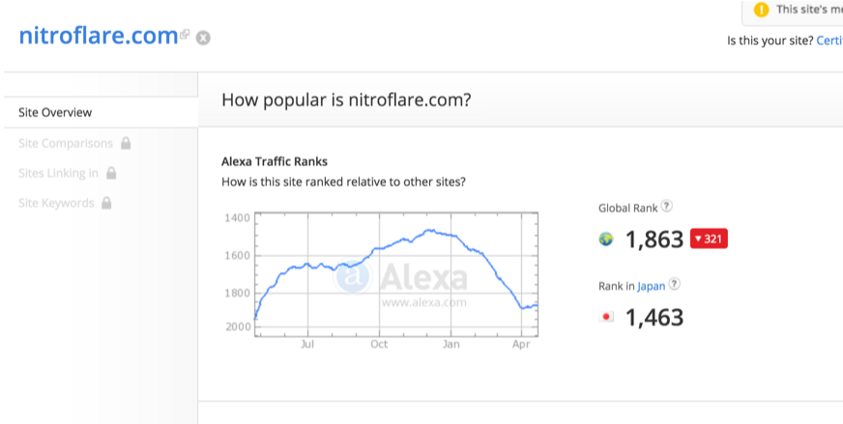Click the external link icon beside nitroflare.com title
Image resolution: width=843 pixels, height=424 pixels.
pyautogui.click(x=185, y=35)
